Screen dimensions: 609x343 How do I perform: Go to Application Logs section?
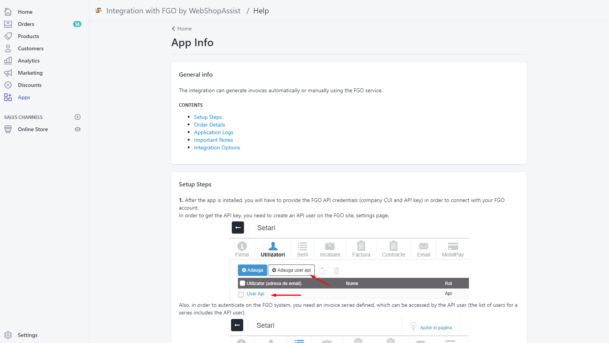pos(214,132)
